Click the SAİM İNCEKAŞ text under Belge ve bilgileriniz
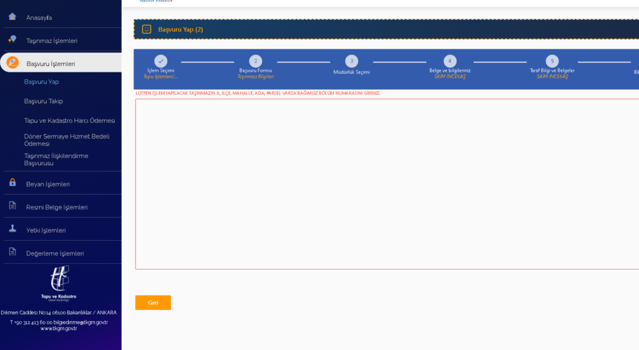The height and width of the screenshot is (350, 639). tap(450, 77)
